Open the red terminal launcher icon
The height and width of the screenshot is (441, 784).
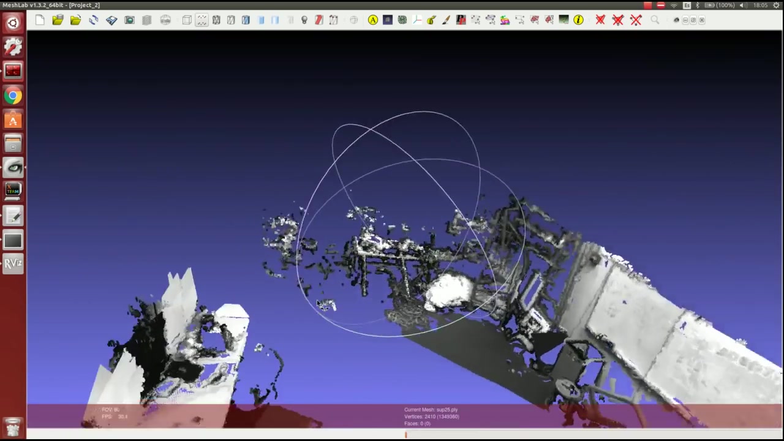tap(13, 71)
